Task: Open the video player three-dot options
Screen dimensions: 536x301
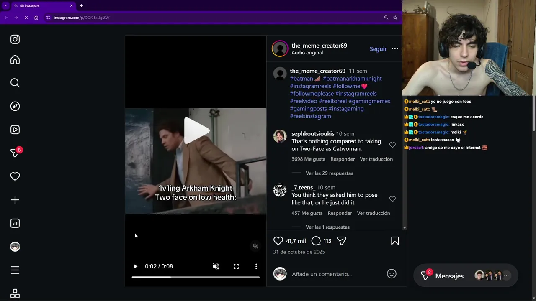Action: 256,266
